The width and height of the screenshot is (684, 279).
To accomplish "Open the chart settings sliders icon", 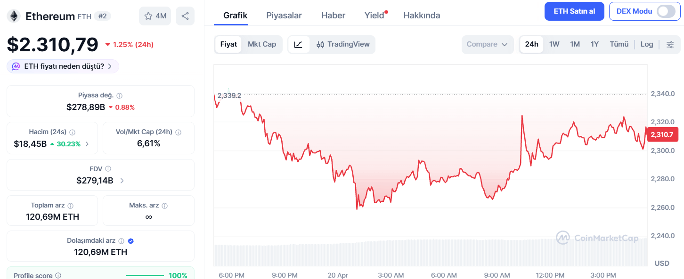I will click(670, 44).
